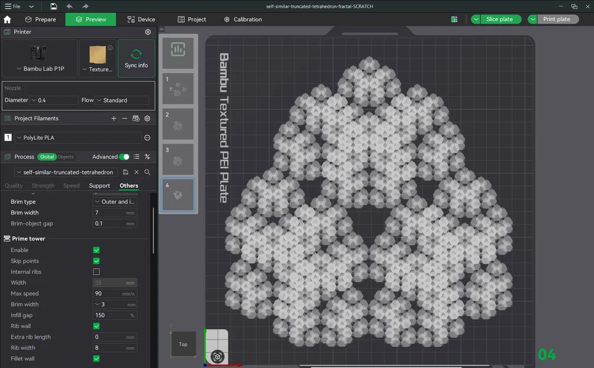Search process settings magnifier icon

[147, 173]
